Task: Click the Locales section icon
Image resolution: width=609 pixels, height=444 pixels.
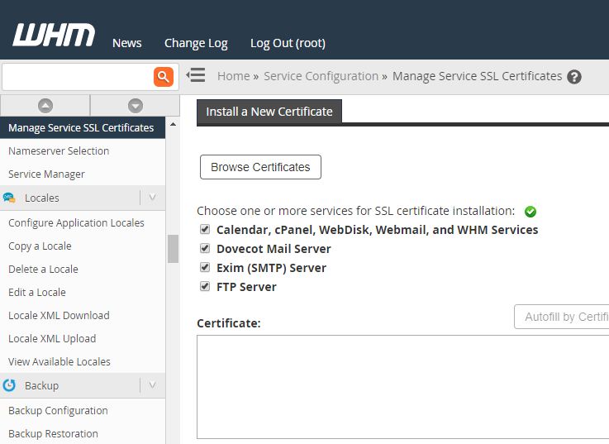Action: [x=9, y=198]
